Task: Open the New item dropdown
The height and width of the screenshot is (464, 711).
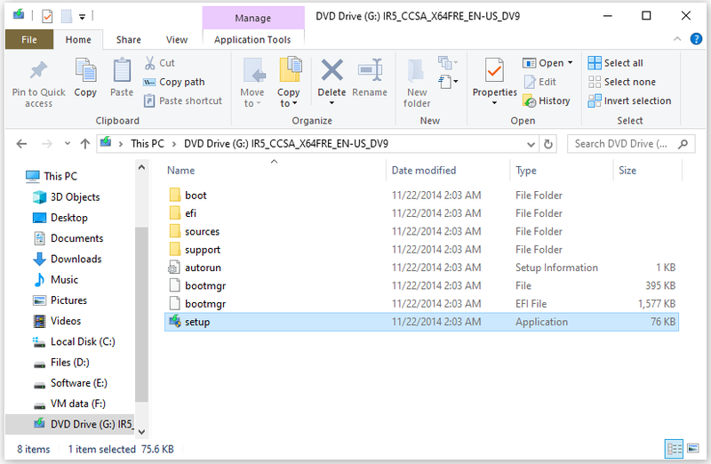Action: coord(448,62)
